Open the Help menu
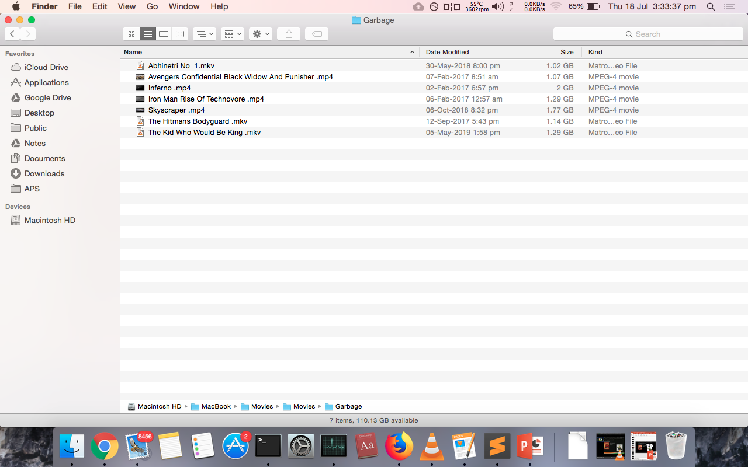The height and width of the screenshot is (467, 748). 219,6
